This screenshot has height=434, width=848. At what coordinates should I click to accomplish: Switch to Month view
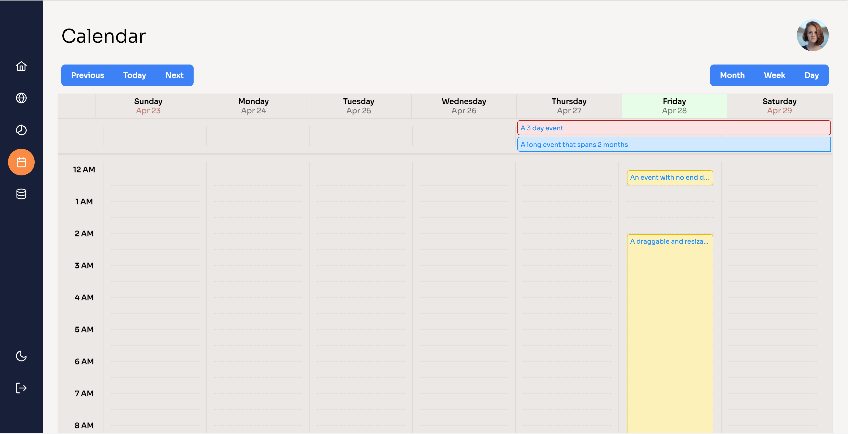[732, 75]
